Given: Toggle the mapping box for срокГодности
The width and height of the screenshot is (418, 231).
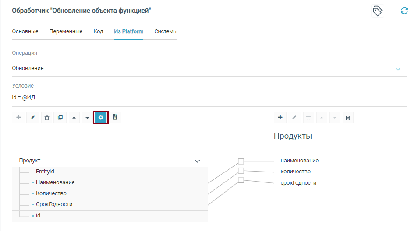Looking at the screenshot, I should tap(241, 180).
